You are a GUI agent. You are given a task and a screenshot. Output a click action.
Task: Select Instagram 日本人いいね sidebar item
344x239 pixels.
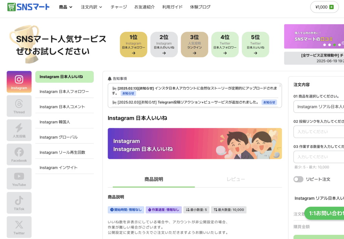coord(64,77)
